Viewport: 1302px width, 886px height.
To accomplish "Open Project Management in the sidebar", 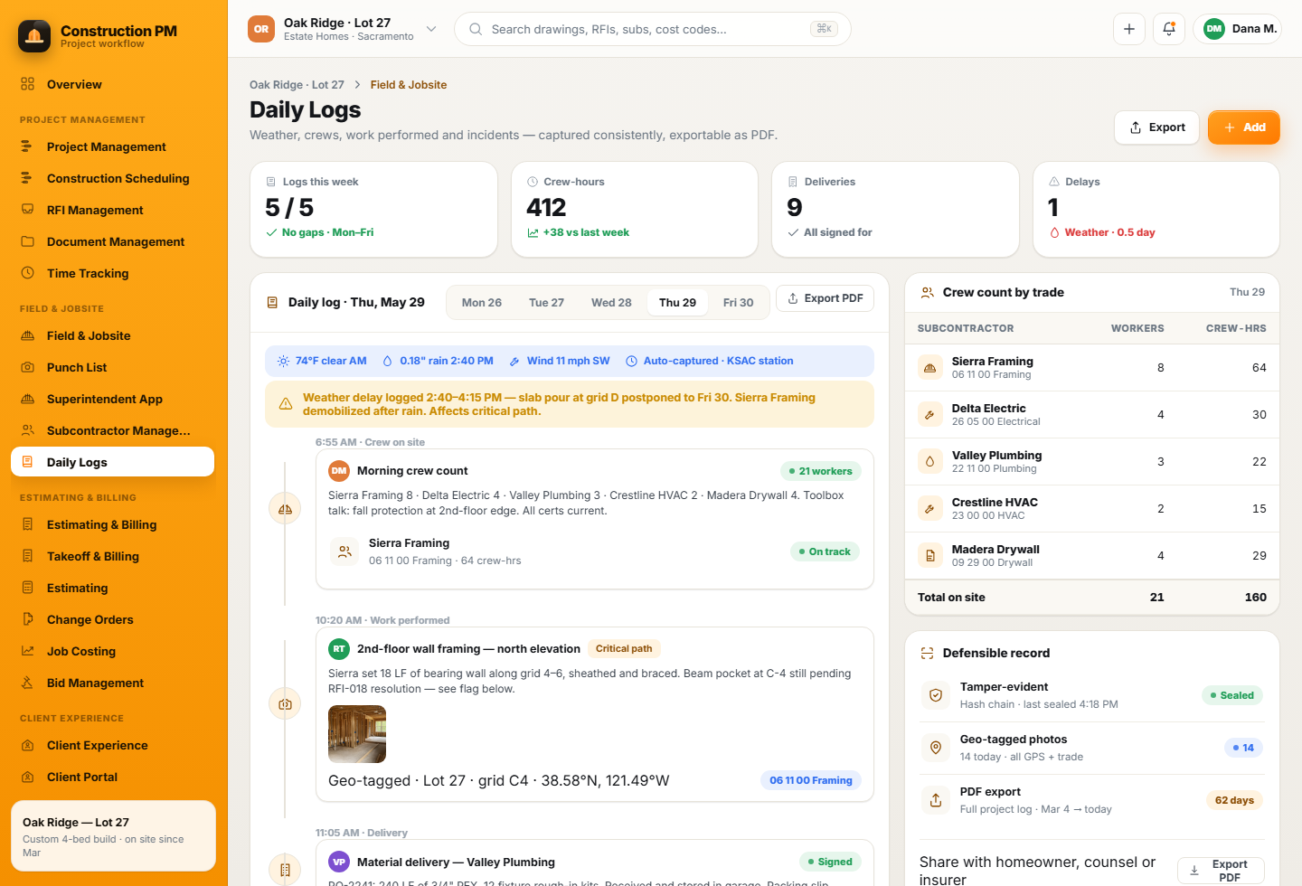I will click(113, 147).
